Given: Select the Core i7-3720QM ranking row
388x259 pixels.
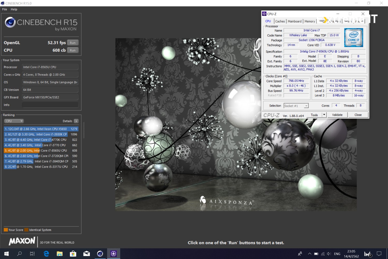Looking at the screenshot, I should (x=41, y=156).
